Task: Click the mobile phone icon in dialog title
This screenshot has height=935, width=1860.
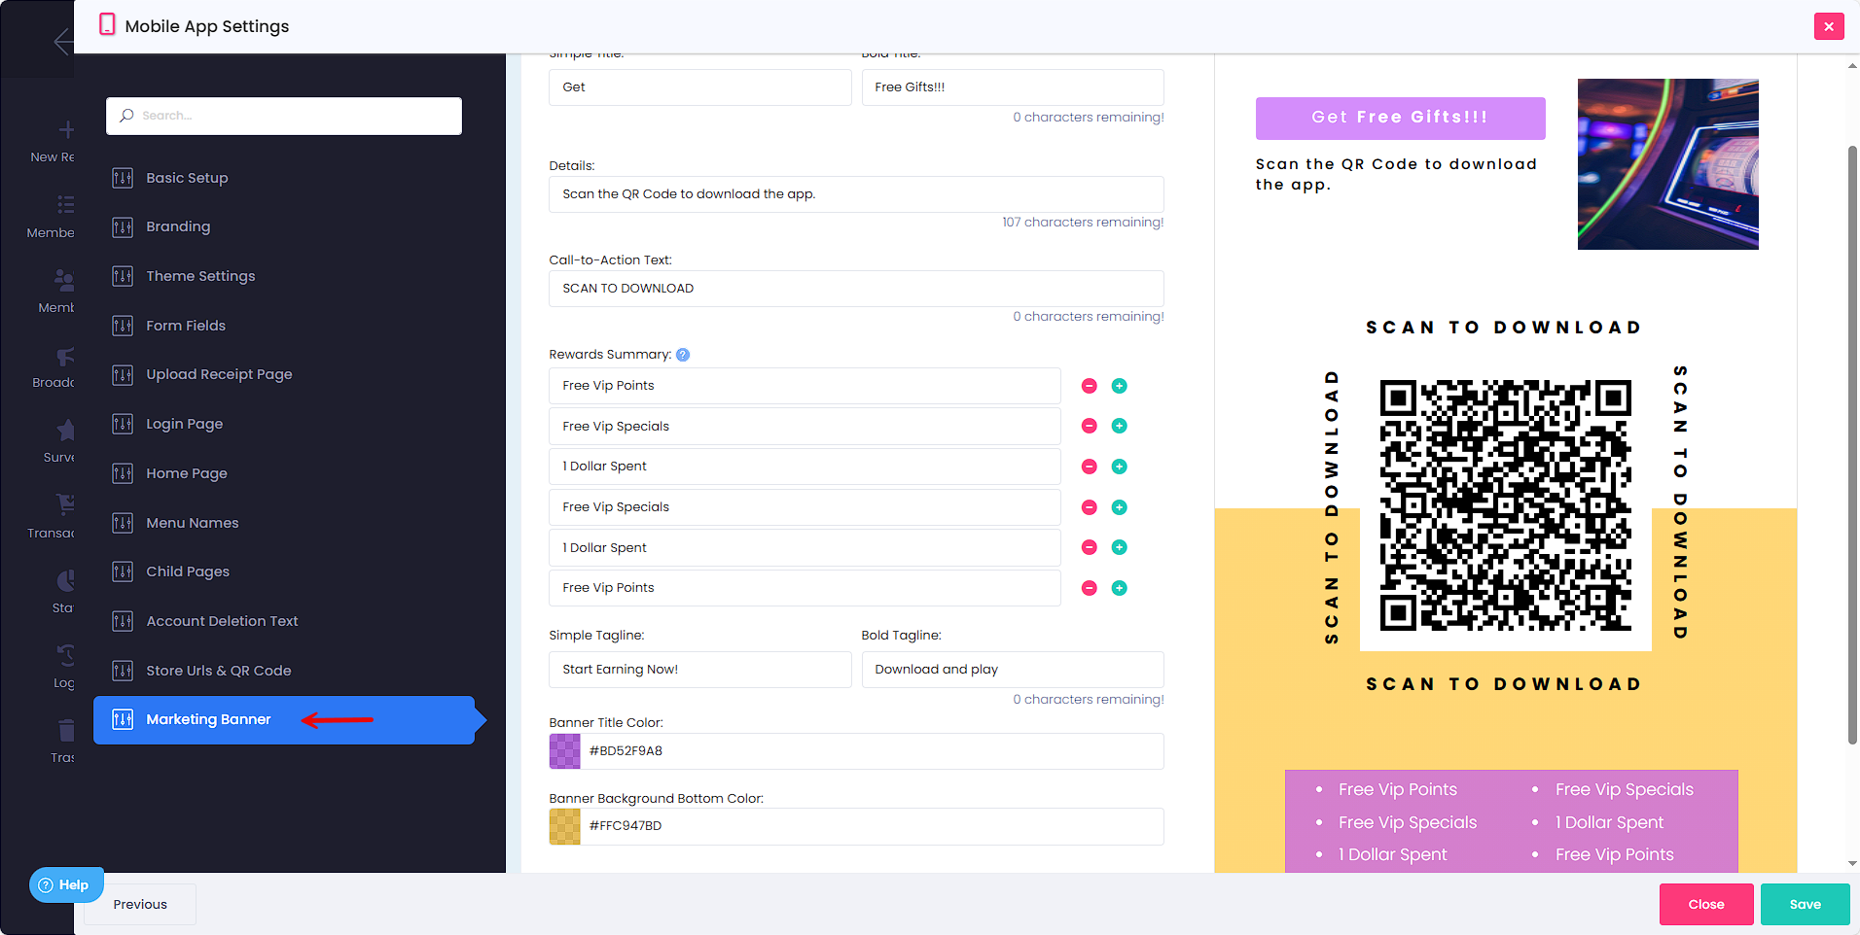Action: click(107, 24)
